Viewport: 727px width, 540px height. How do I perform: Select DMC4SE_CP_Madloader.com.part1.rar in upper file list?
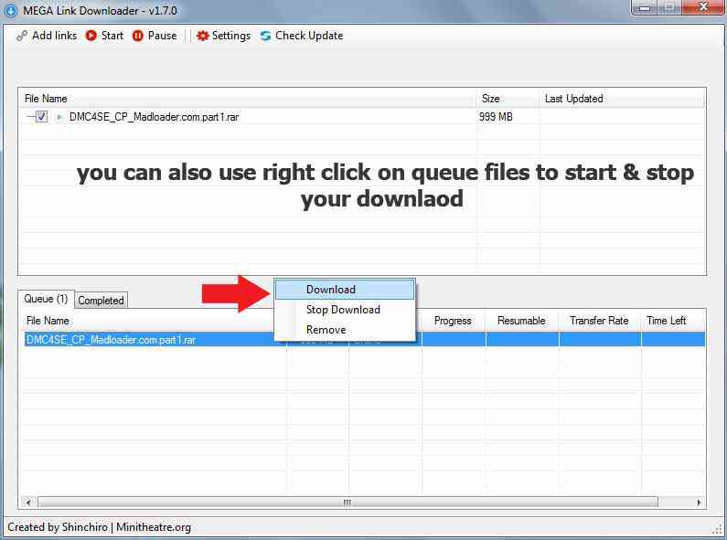[x=154, y=117]
